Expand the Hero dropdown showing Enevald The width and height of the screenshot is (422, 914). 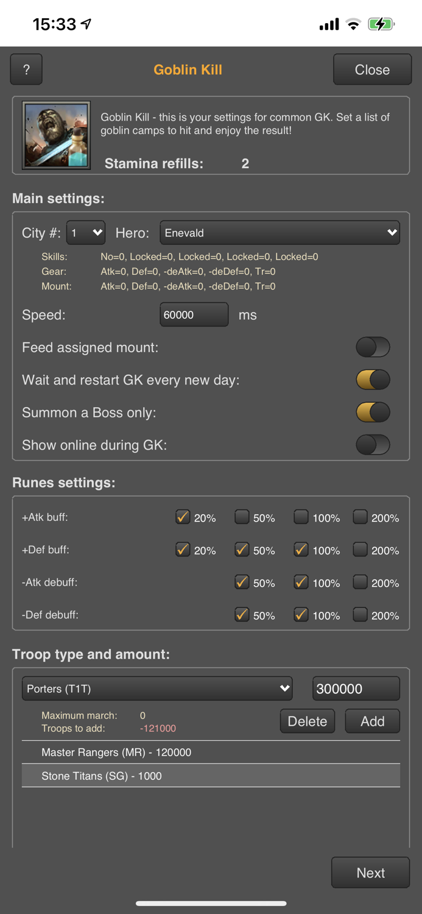280,233
